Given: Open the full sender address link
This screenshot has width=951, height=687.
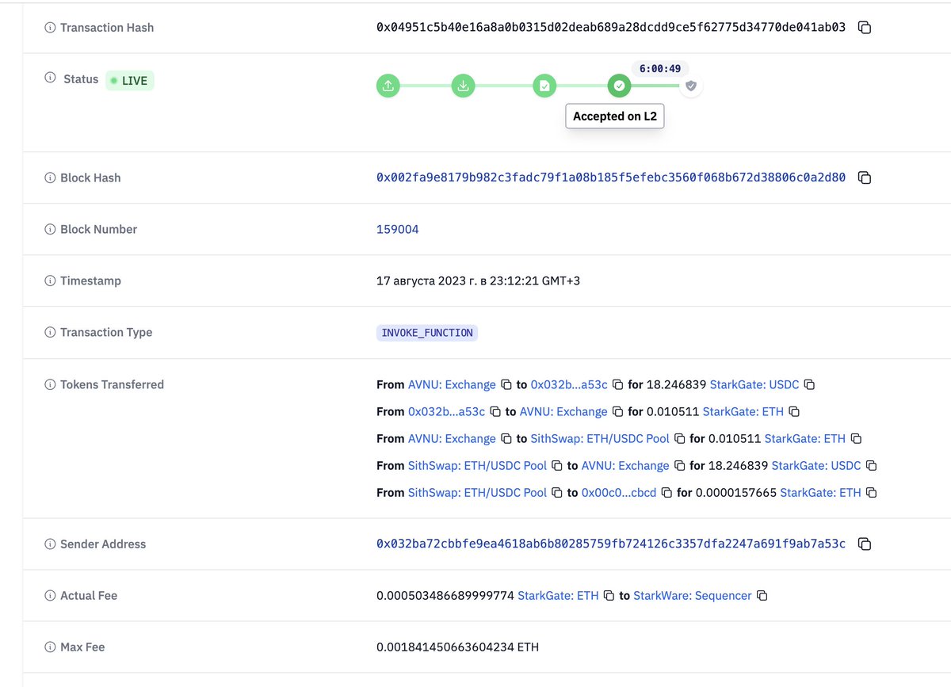Looking at the screenshot, I should point(611,544).
